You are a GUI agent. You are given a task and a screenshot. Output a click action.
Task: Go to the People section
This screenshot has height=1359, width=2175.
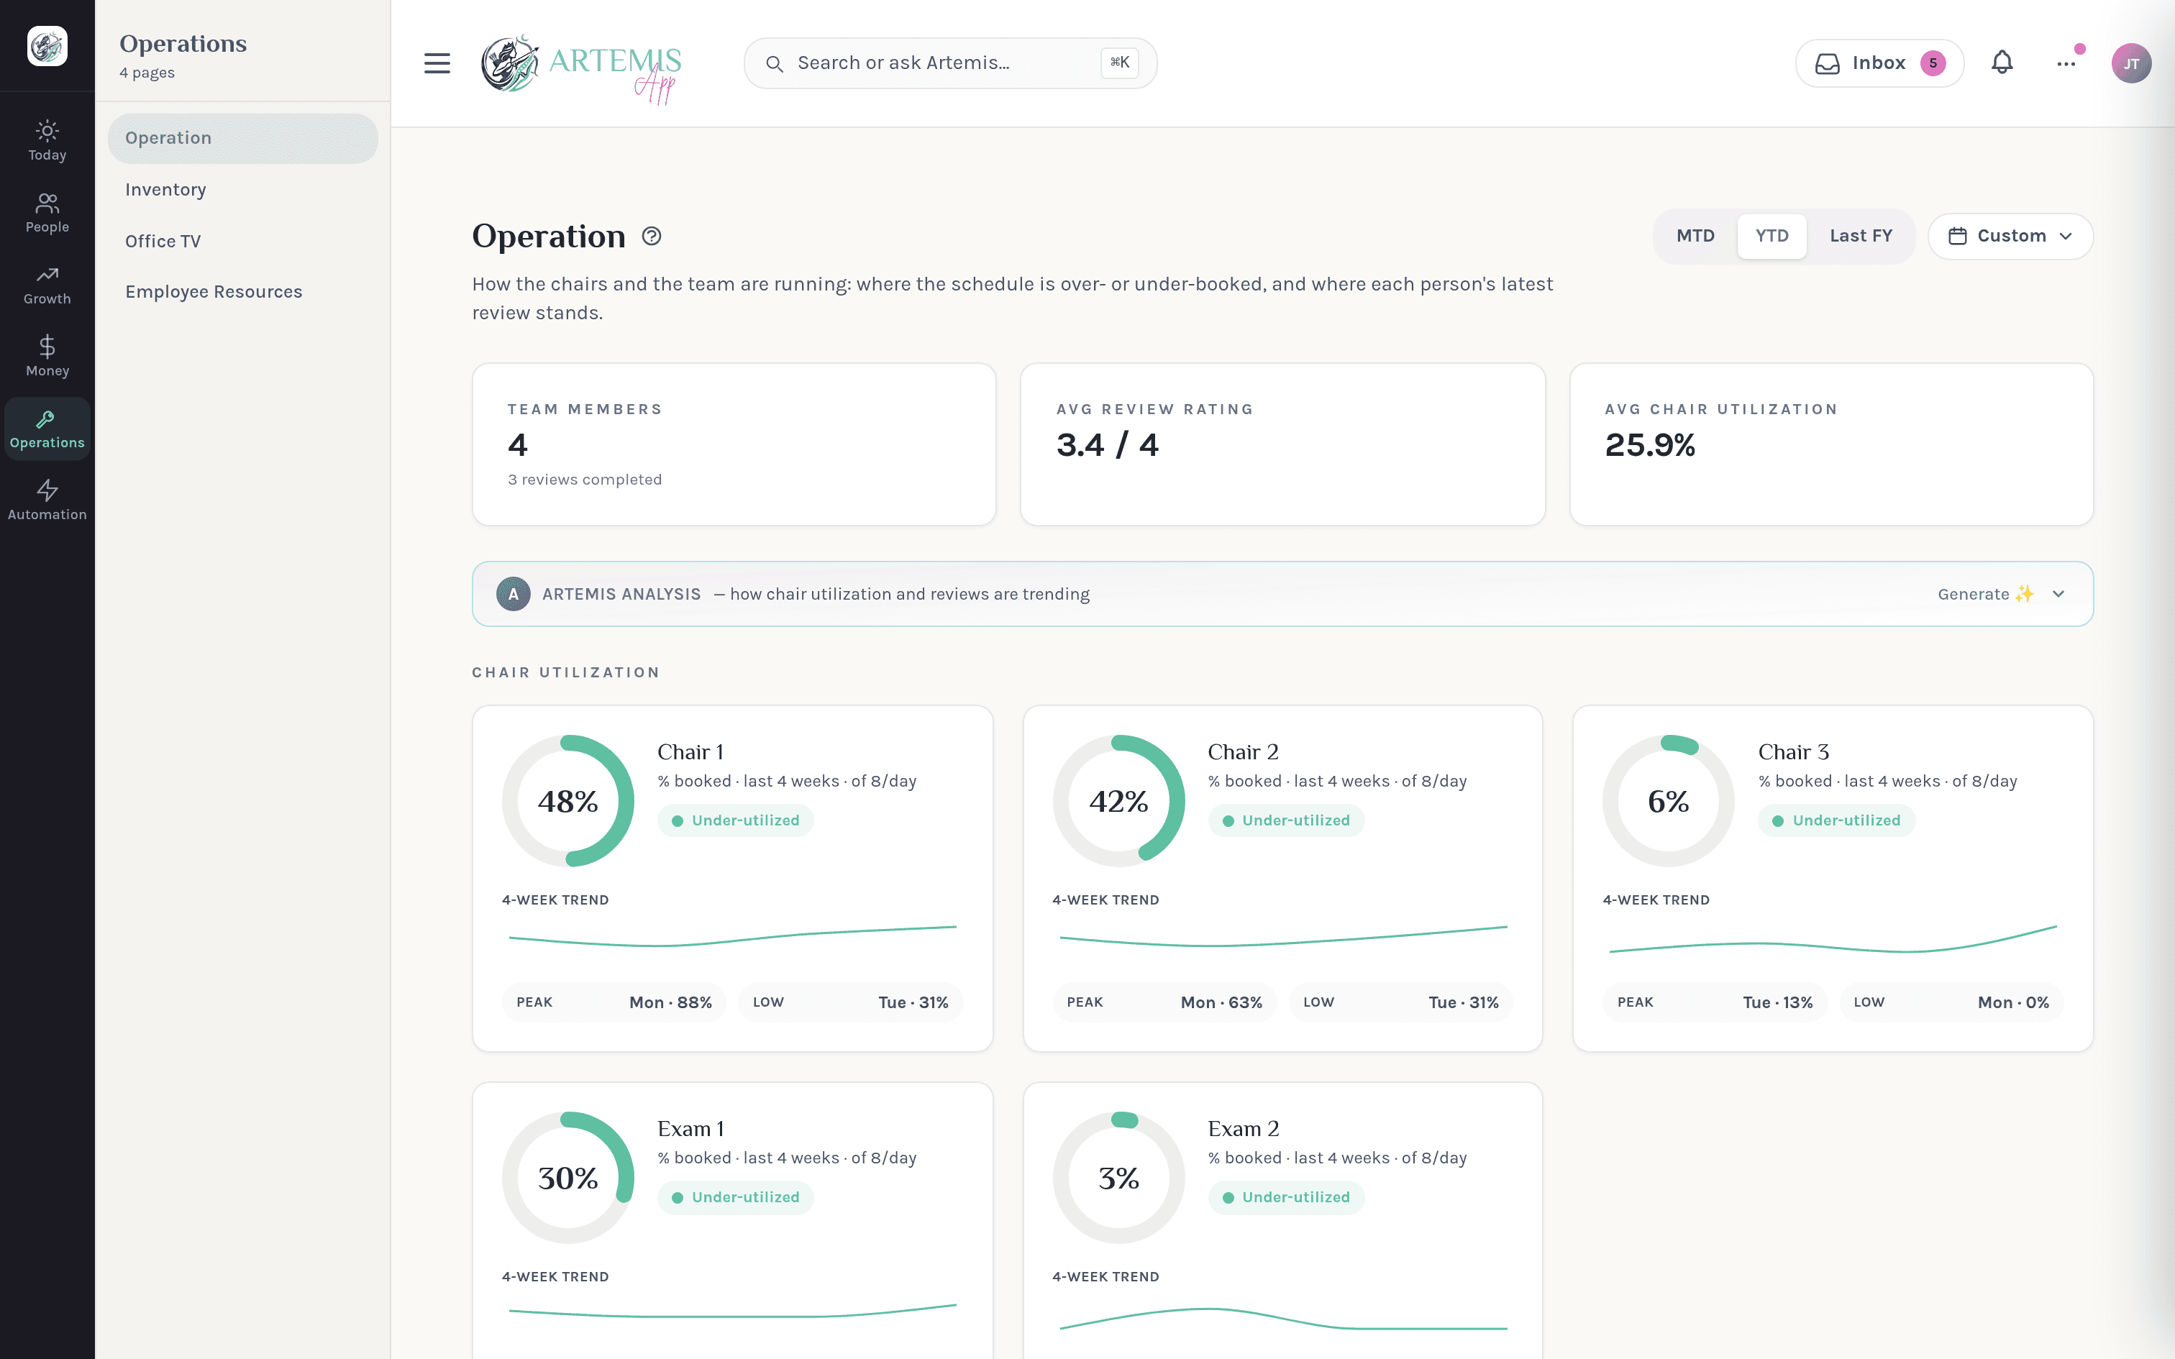(x=47, y=213)
